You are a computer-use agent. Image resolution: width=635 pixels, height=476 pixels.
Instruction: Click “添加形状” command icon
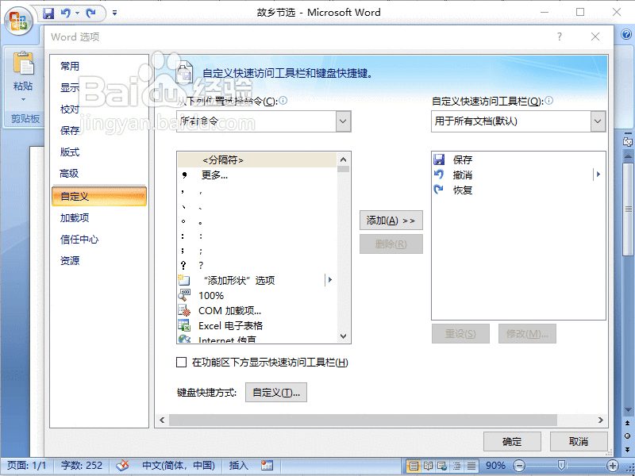[184, 280]
